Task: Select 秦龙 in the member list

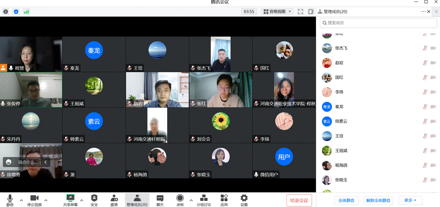Action: point(339,107)
